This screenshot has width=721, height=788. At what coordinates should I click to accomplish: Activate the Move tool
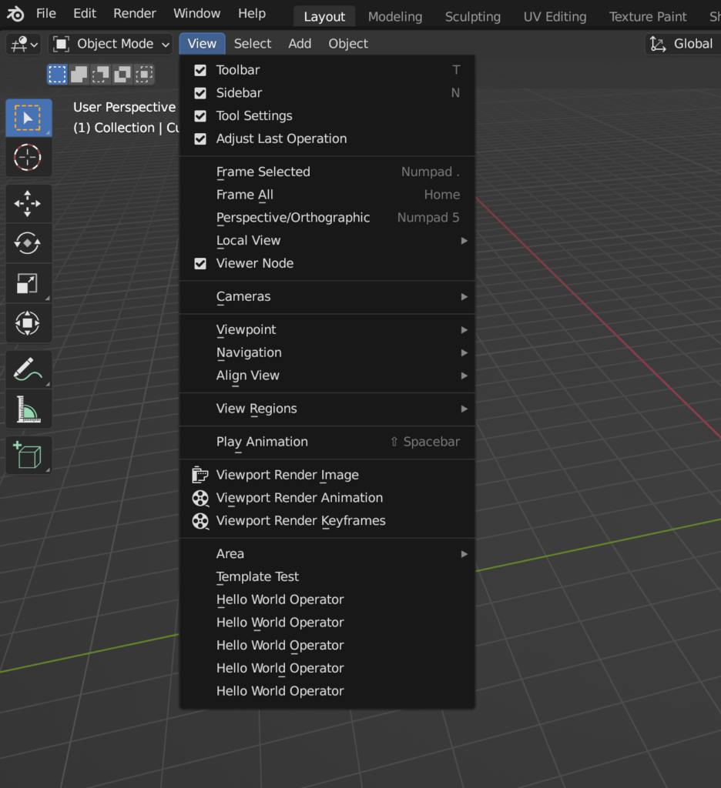tap(28, 204)
